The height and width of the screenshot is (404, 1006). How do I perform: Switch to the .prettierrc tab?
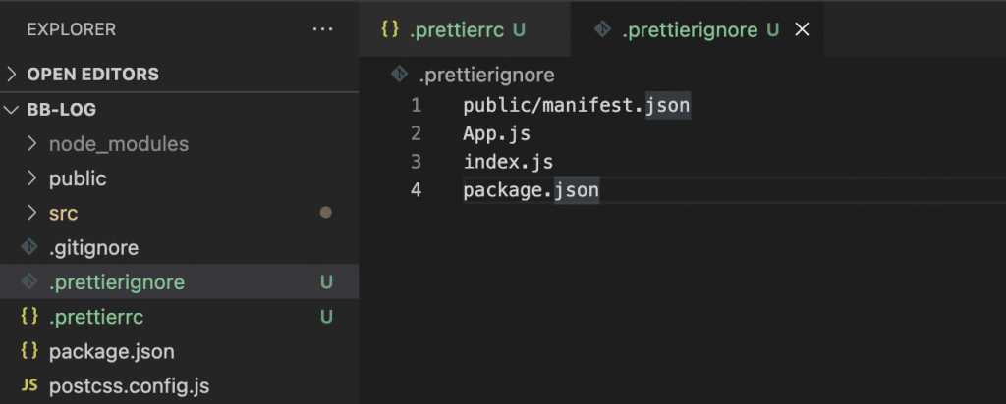point(457,29)
